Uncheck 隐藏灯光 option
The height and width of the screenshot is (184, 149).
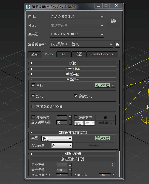(x=76, y=96)
